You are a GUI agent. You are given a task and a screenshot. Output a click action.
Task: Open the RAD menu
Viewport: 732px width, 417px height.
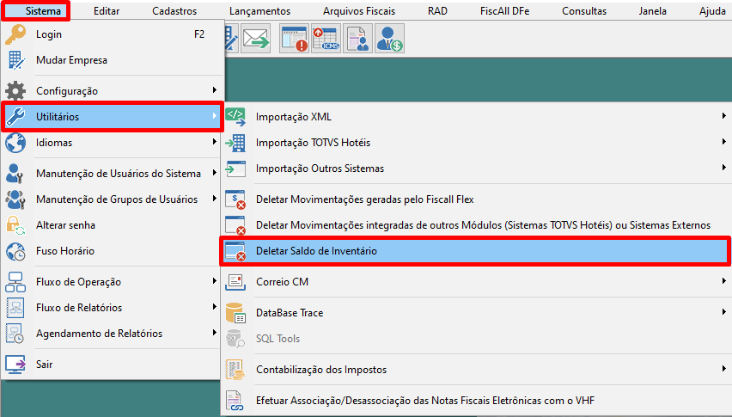pos(437,10)
